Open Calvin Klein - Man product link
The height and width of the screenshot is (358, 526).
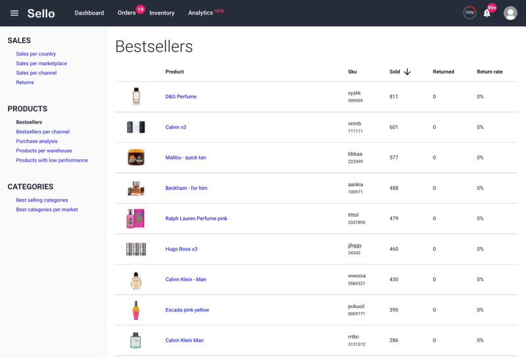pos(185,279)
